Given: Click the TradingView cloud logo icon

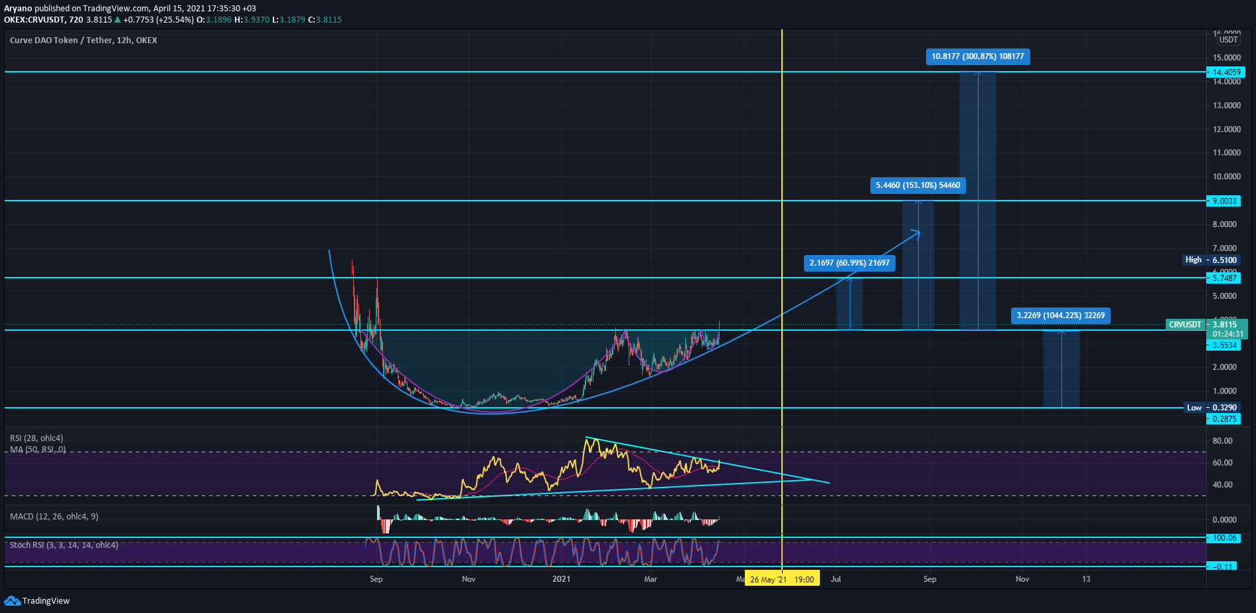Looking at the screenshot, I should click(12, 601).
